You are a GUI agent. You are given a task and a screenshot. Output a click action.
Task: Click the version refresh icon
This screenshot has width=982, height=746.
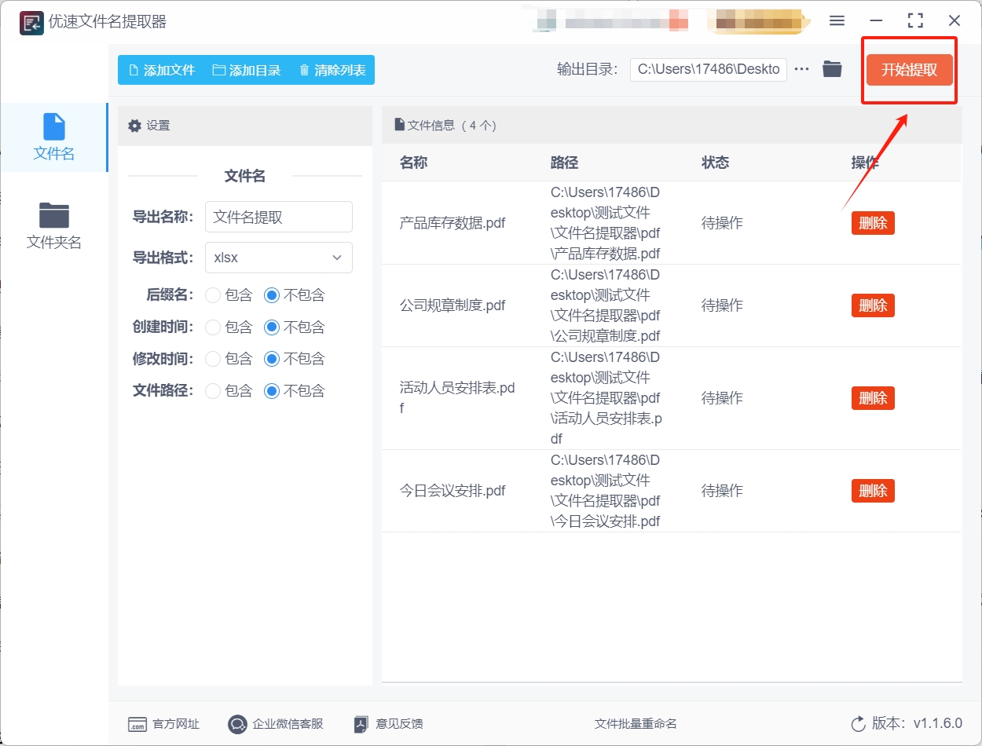pos(858,724)
